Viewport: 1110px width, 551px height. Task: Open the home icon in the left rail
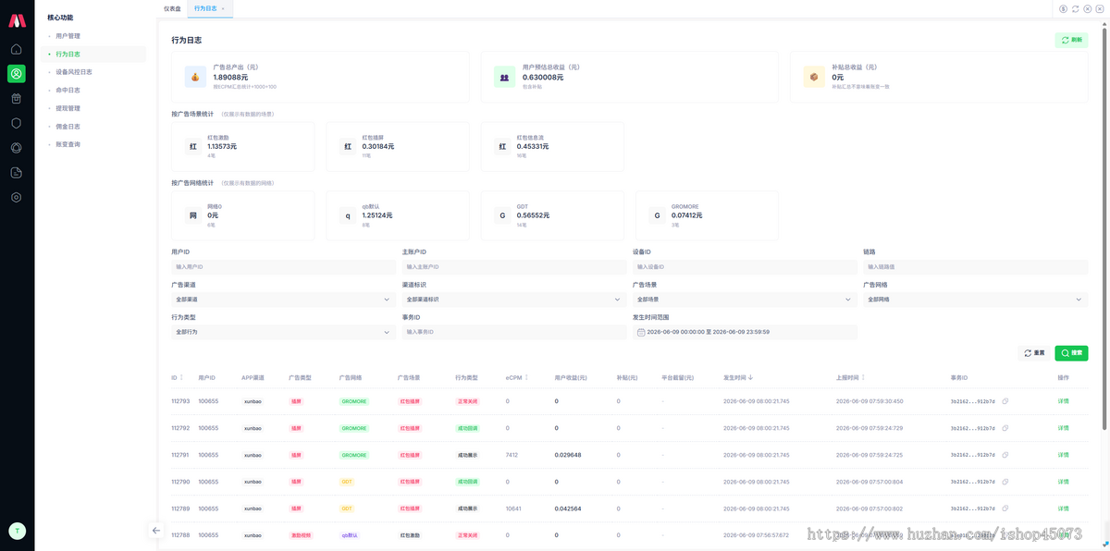tap(17, 49)
